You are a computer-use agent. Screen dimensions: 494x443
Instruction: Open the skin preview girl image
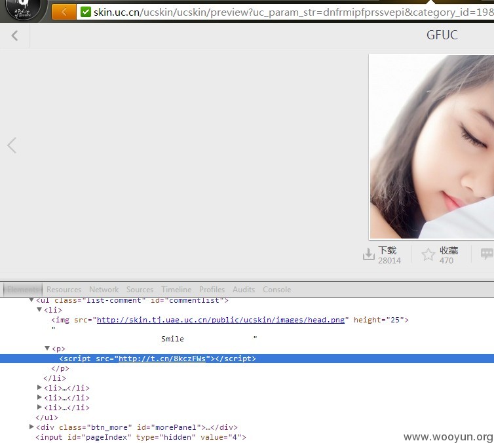[432, 147]
